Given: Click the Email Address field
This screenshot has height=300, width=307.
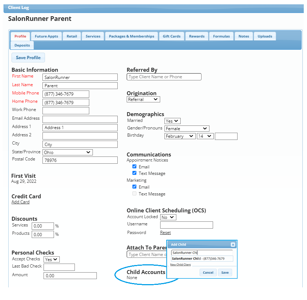Looking at the screenshot, I should [80, 119].
